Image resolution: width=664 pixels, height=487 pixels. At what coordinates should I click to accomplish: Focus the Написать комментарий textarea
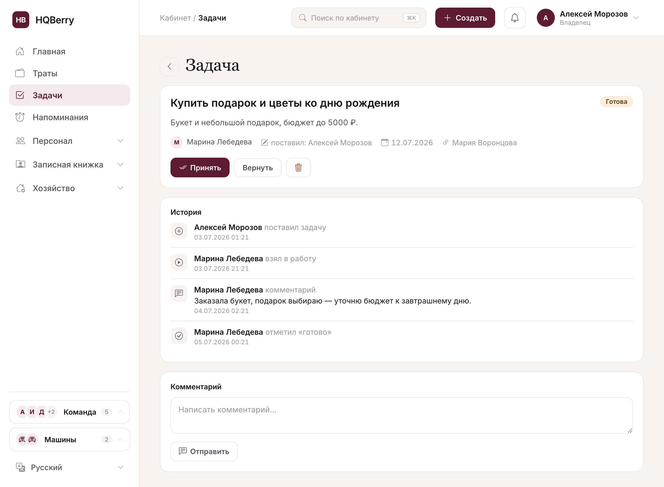[401, 415]
